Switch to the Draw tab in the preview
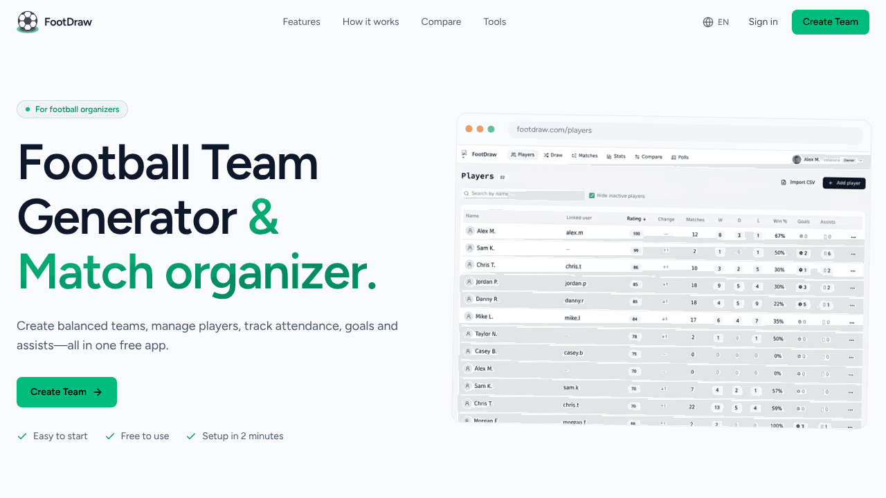The width and height of the screenshot is (886, 498). point(553,156)
